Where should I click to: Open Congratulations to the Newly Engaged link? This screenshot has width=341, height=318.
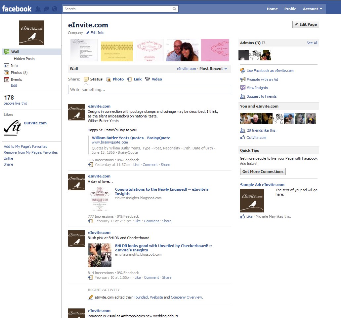click(x=162, y=191)
